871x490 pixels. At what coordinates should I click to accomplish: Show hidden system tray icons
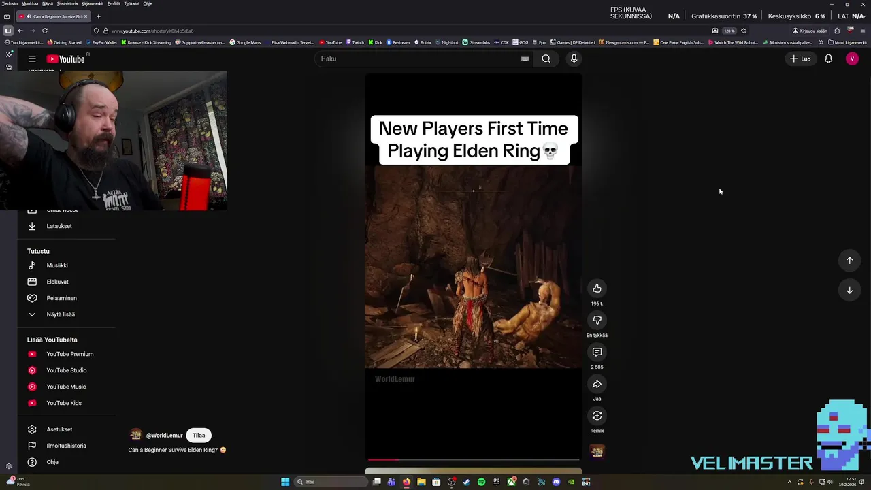[790, 482]
